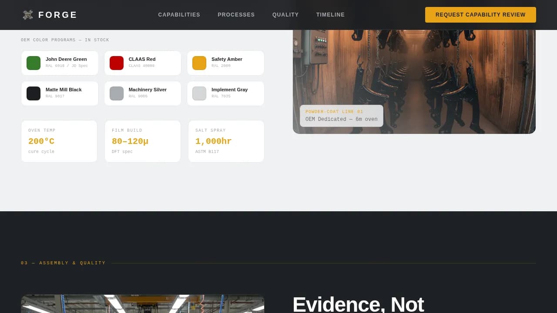Switch to the TIMELINE nav item
Screen dimensions: 557x313
330,14
